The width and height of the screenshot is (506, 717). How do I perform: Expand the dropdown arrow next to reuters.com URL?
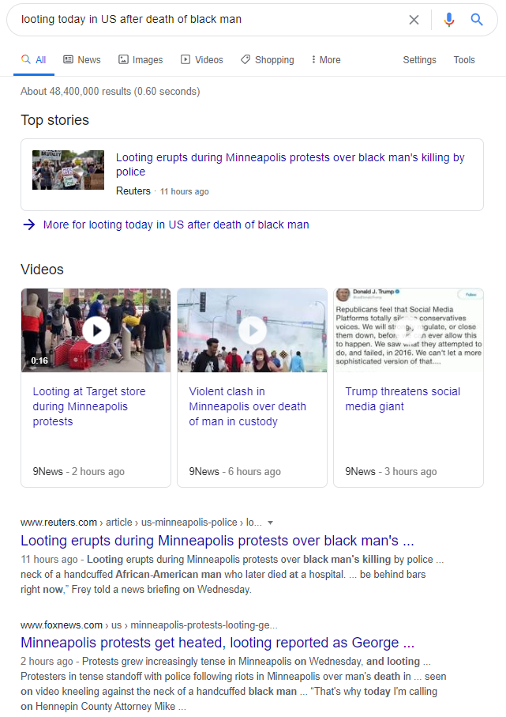click(x=270, y=523)
